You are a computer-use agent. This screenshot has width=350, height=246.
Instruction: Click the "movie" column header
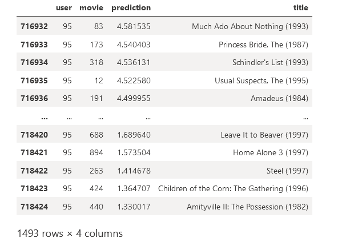91,8
